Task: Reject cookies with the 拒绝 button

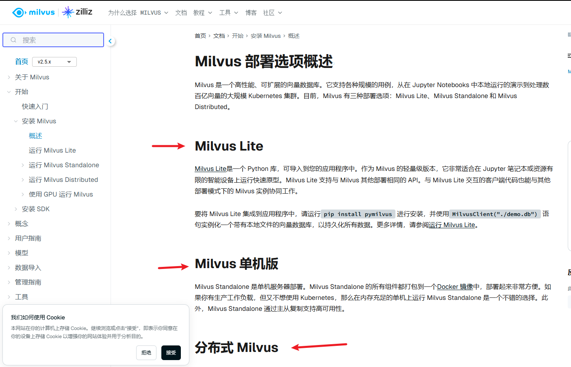Action: tap(146, 353)
